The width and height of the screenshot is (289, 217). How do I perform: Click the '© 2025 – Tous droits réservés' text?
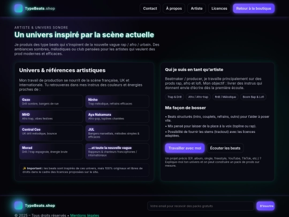pos(40,215)
